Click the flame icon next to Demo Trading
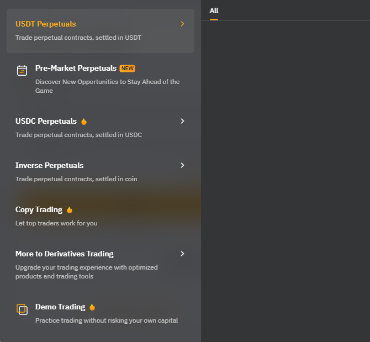 (x=92, y=307)
